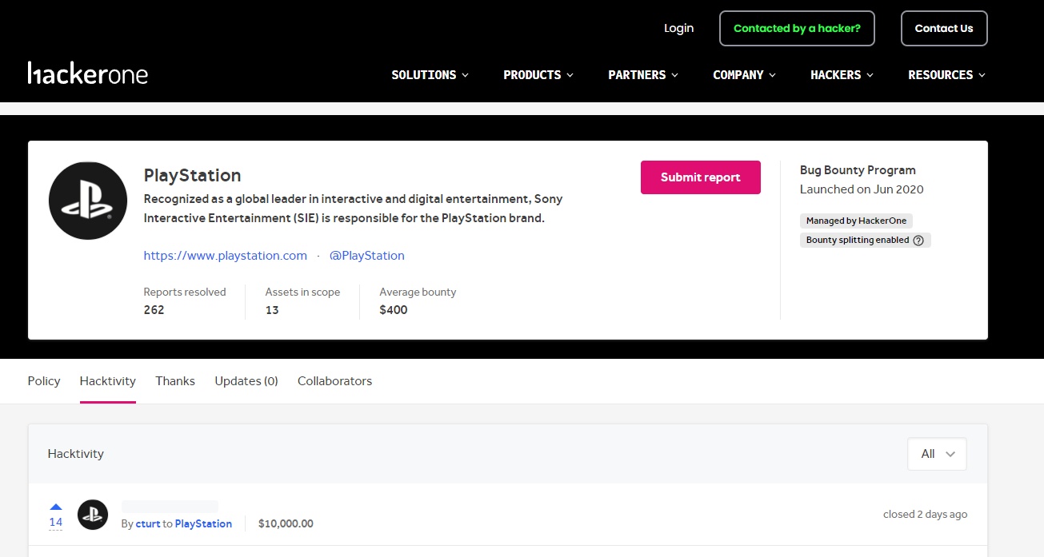Click the Assets in scope 13 stat
This screenshot has width=1044, height=557.
click(302, 301)
